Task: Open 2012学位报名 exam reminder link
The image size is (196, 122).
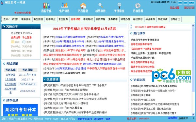Action: pyautogui.click(x=10, y=91)
